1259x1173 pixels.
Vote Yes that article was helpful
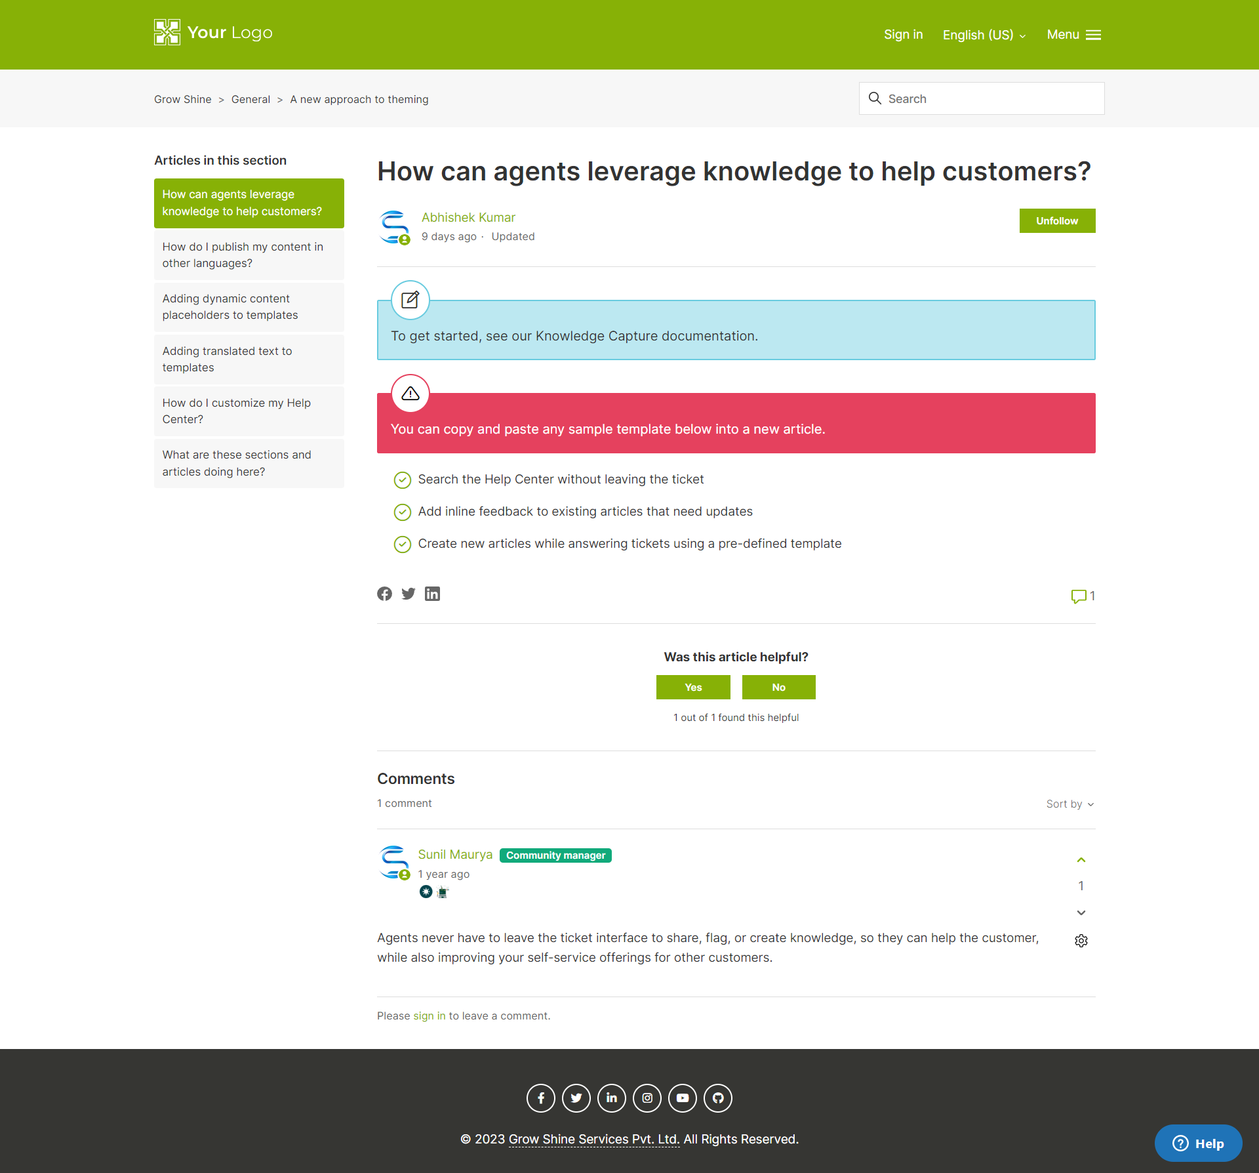(693, 687)
